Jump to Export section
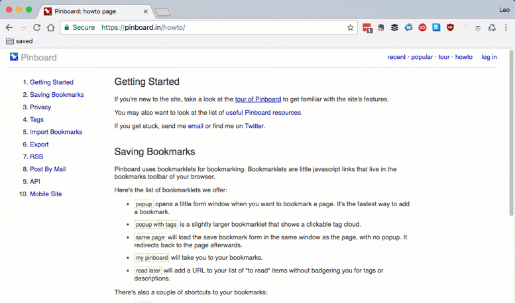 [39, 145]
